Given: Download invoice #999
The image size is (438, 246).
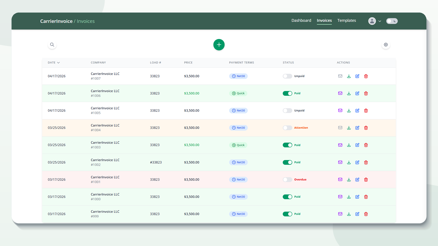Looking at the screenshot, I should (349, 214).
